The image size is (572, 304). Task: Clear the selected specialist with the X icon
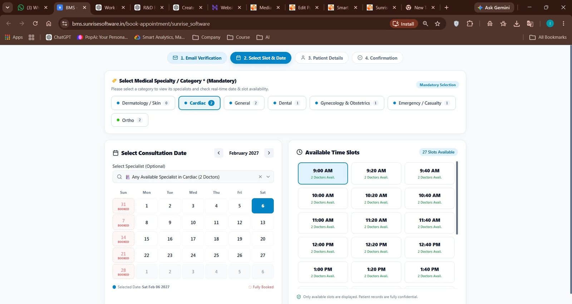click(x=260, y=177)
